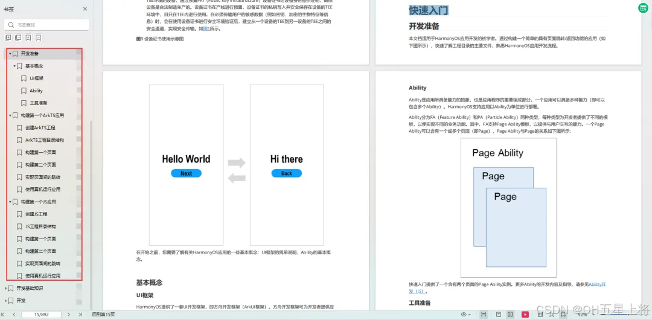Click the fullscreen frame icon in status bar
The height and width of the screenshot is (320, 652).
click(x=552, y=314)
